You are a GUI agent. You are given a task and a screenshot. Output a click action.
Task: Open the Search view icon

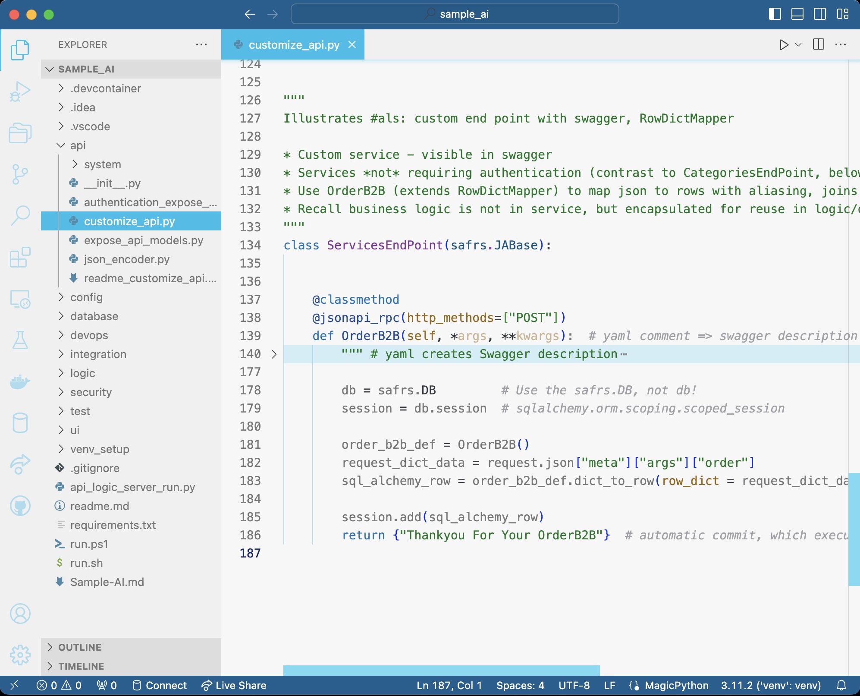(x=20, y=215)
